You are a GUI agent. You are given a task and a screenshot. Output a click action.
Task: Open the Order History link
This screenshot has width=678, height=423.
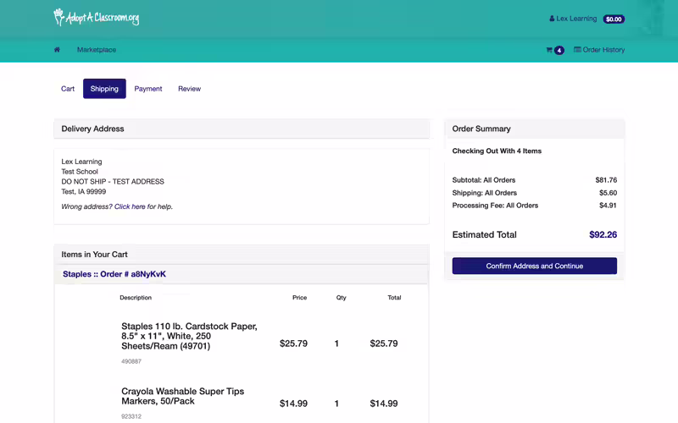603,50
